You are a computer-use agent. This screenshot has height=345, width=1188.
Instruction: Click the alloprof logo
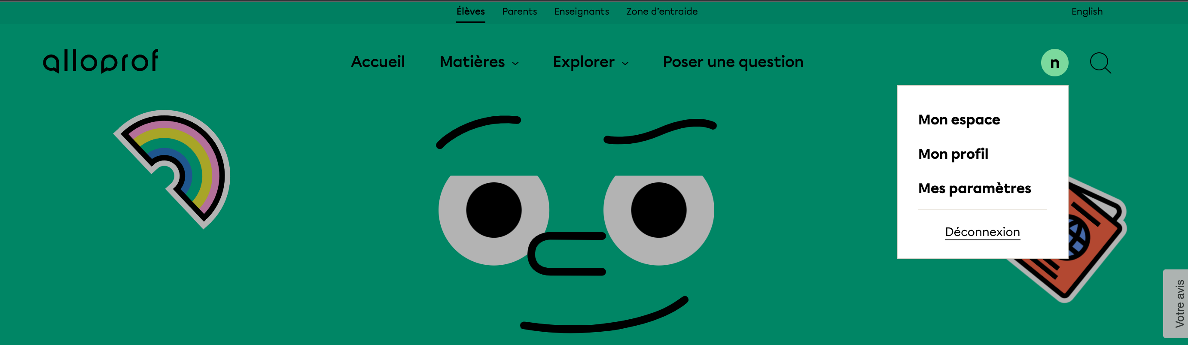tap(101, 62)
